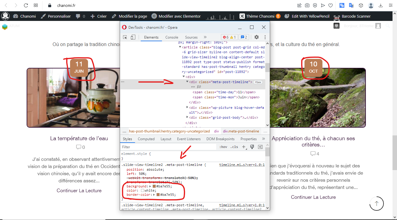Open the issues counter showing 2
The height and width of the screenshot is (220, 397).
coord(244,37)
